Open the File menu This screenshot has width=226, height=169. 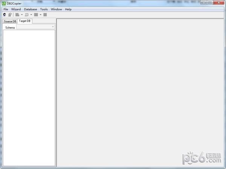click(x=6, y=9)
